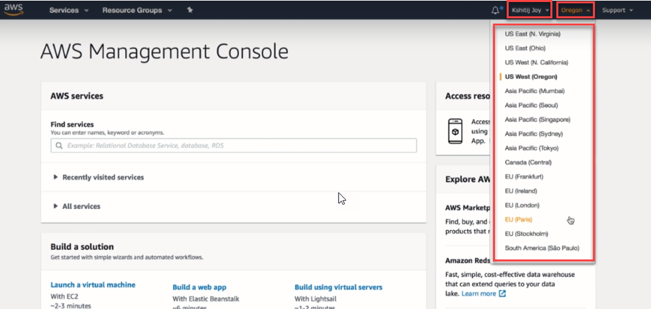Viewport: 651px width, 309px height.
Task: Click the AWS logo home icon
Action: (14, 10)
